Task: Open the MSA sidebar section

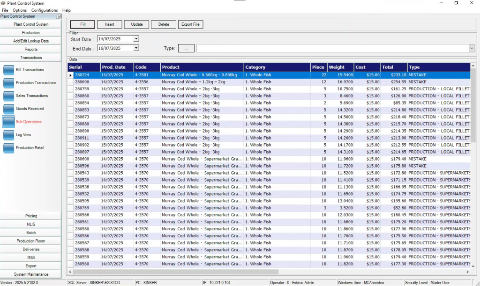Action: 30,257
